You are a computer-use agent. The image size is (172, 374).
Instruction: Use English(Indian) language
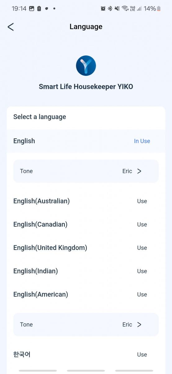point(142,271)
